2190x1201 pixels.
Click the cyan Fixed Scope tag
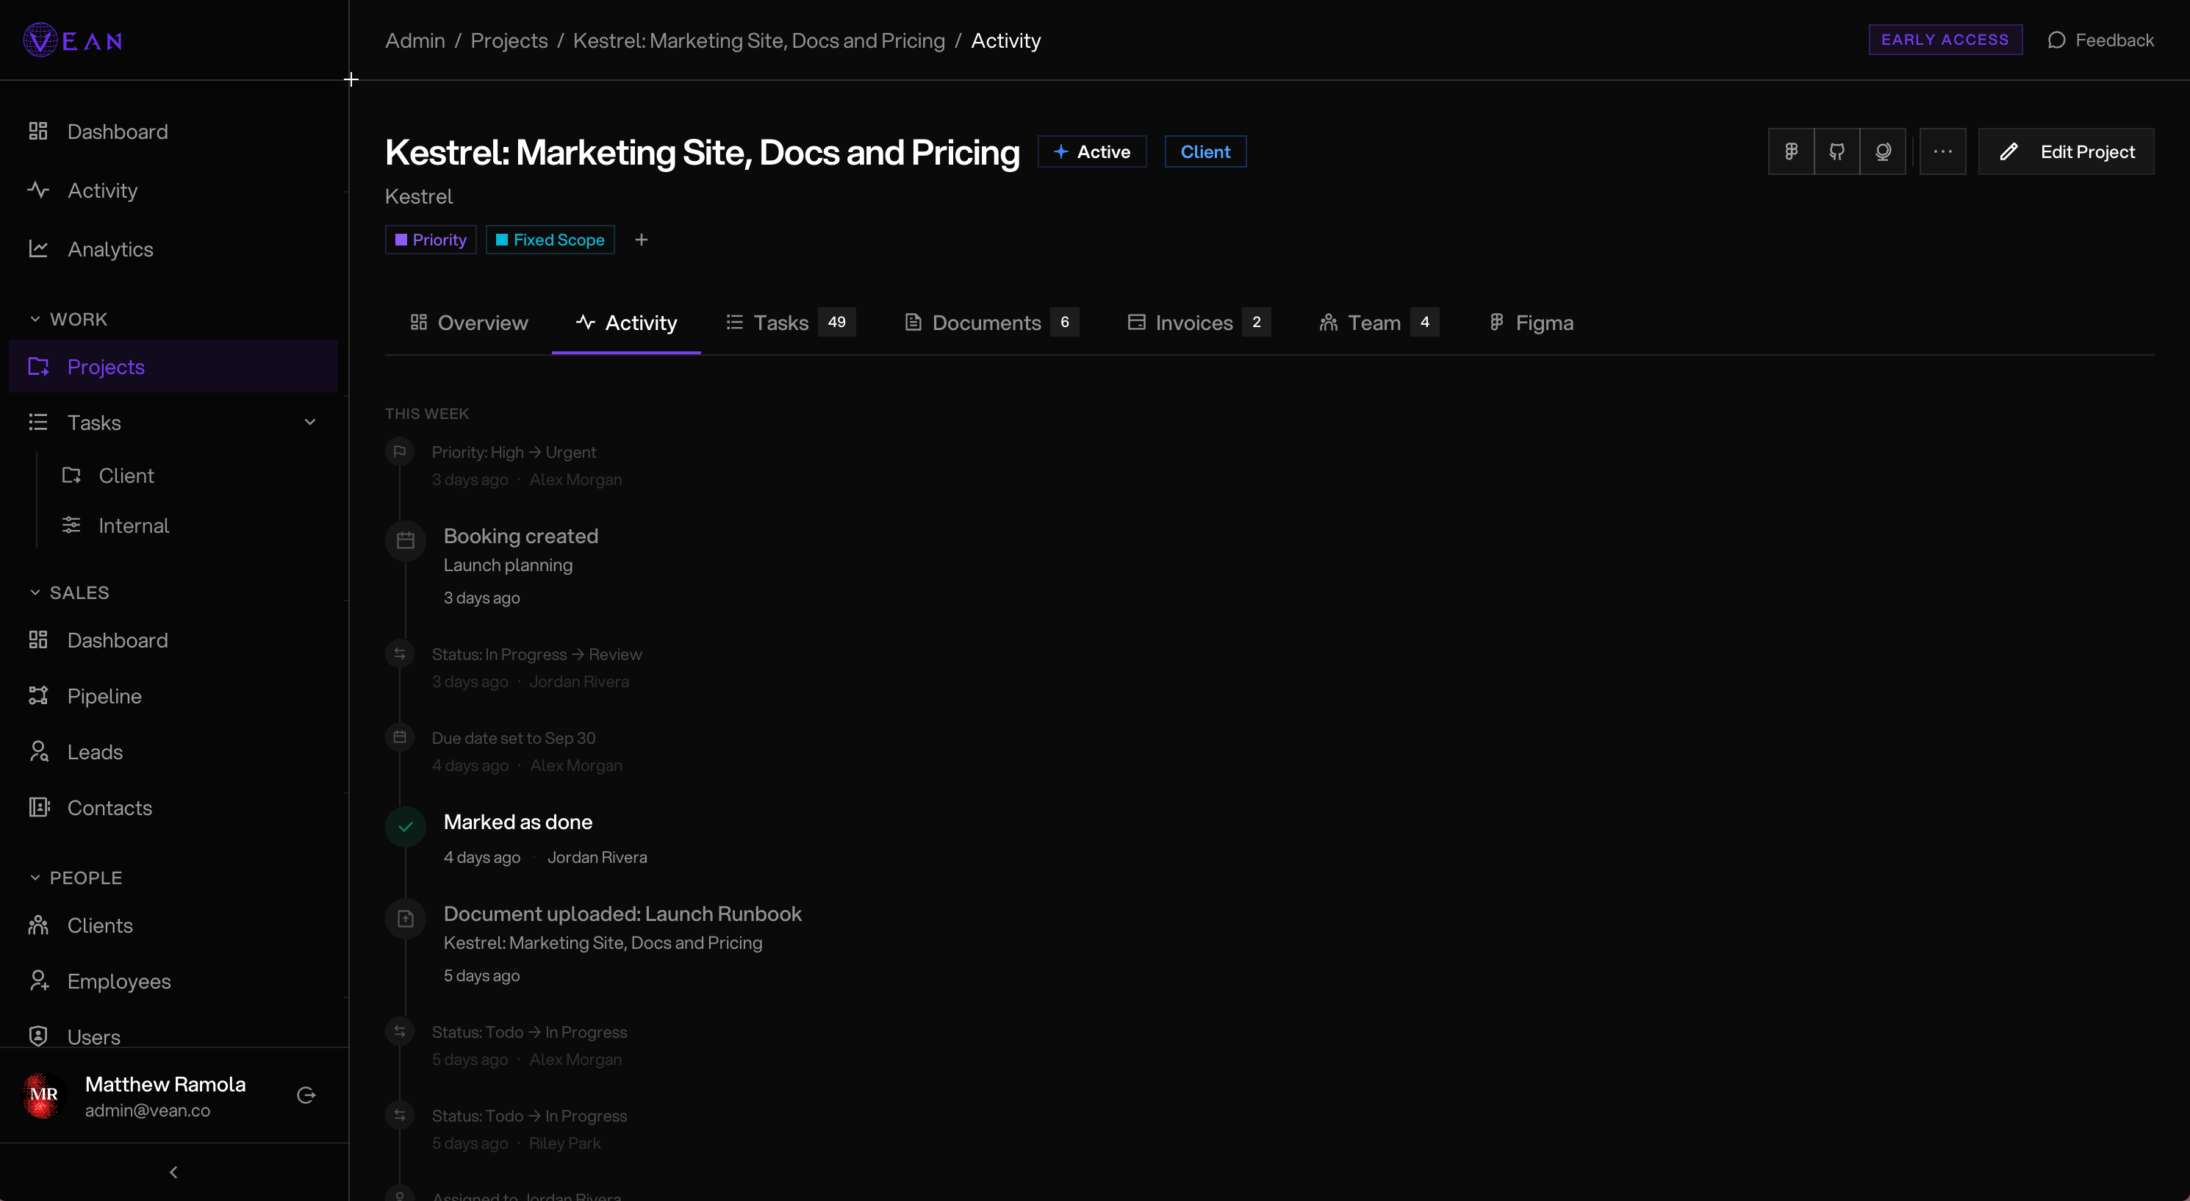[550, 240]
